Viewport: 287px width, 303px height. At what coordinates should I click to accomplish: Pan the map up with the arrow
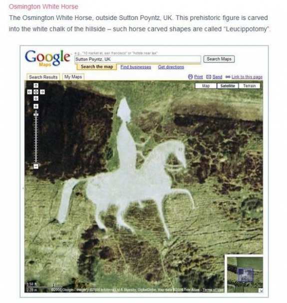tap(36, 85)
